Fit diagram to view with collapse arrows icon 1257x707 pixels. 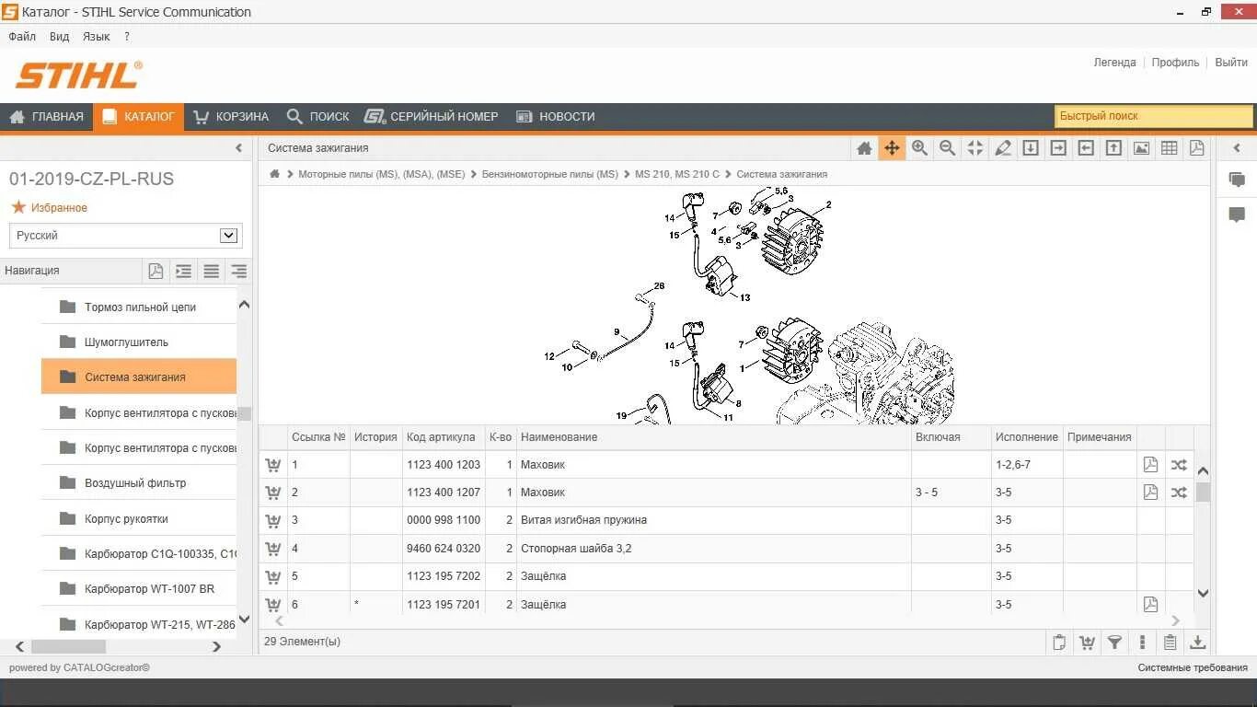click(975, 148)
